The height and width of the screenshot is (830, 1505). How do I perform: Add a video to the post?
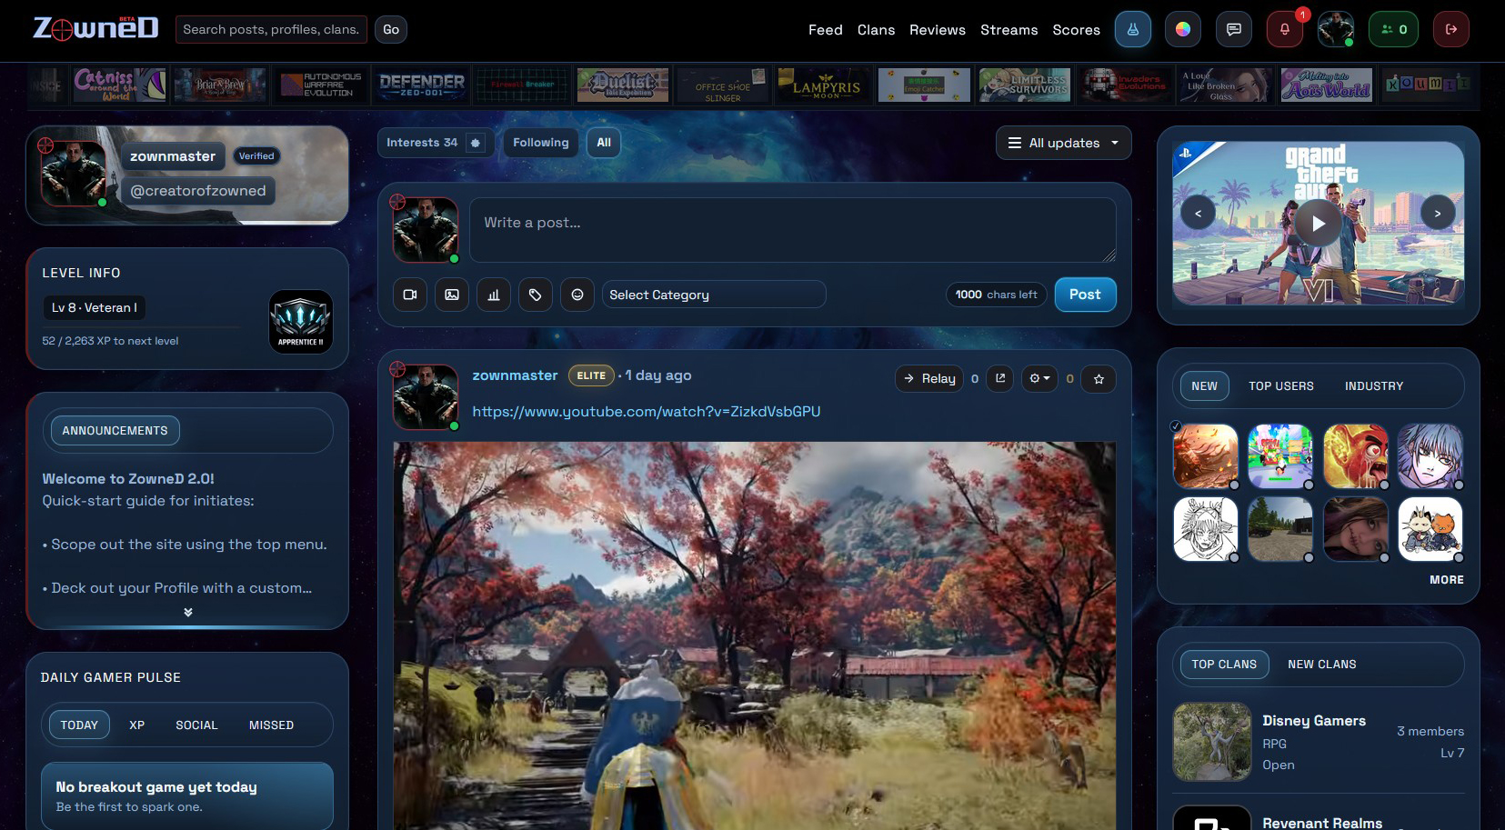click(x=410, y=295)
